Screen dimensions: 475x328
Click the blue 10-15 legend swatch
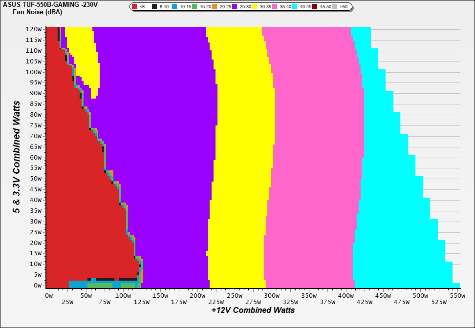click(x=174, y=7)
